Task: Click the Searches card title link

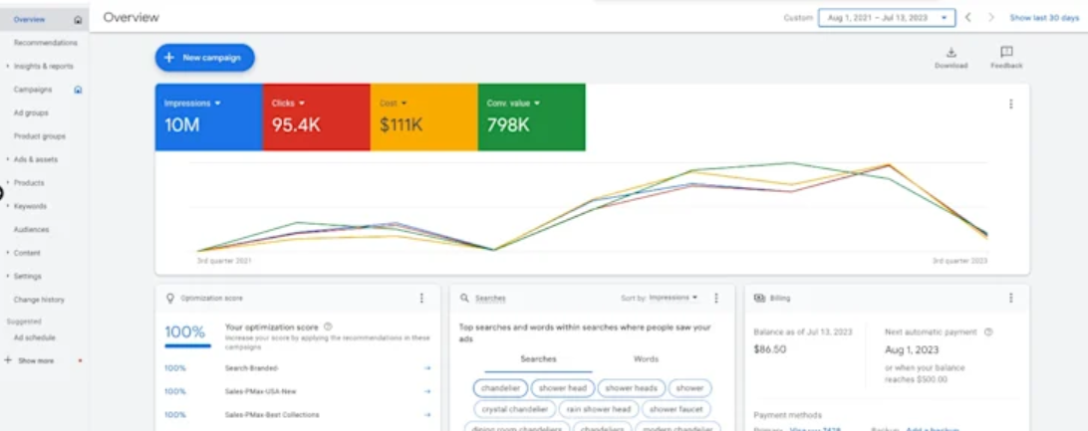Action: tap(490, 298)
